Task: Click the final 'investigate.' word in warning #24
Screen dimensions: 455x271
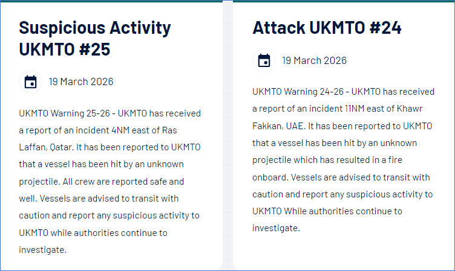Action: 275,228
